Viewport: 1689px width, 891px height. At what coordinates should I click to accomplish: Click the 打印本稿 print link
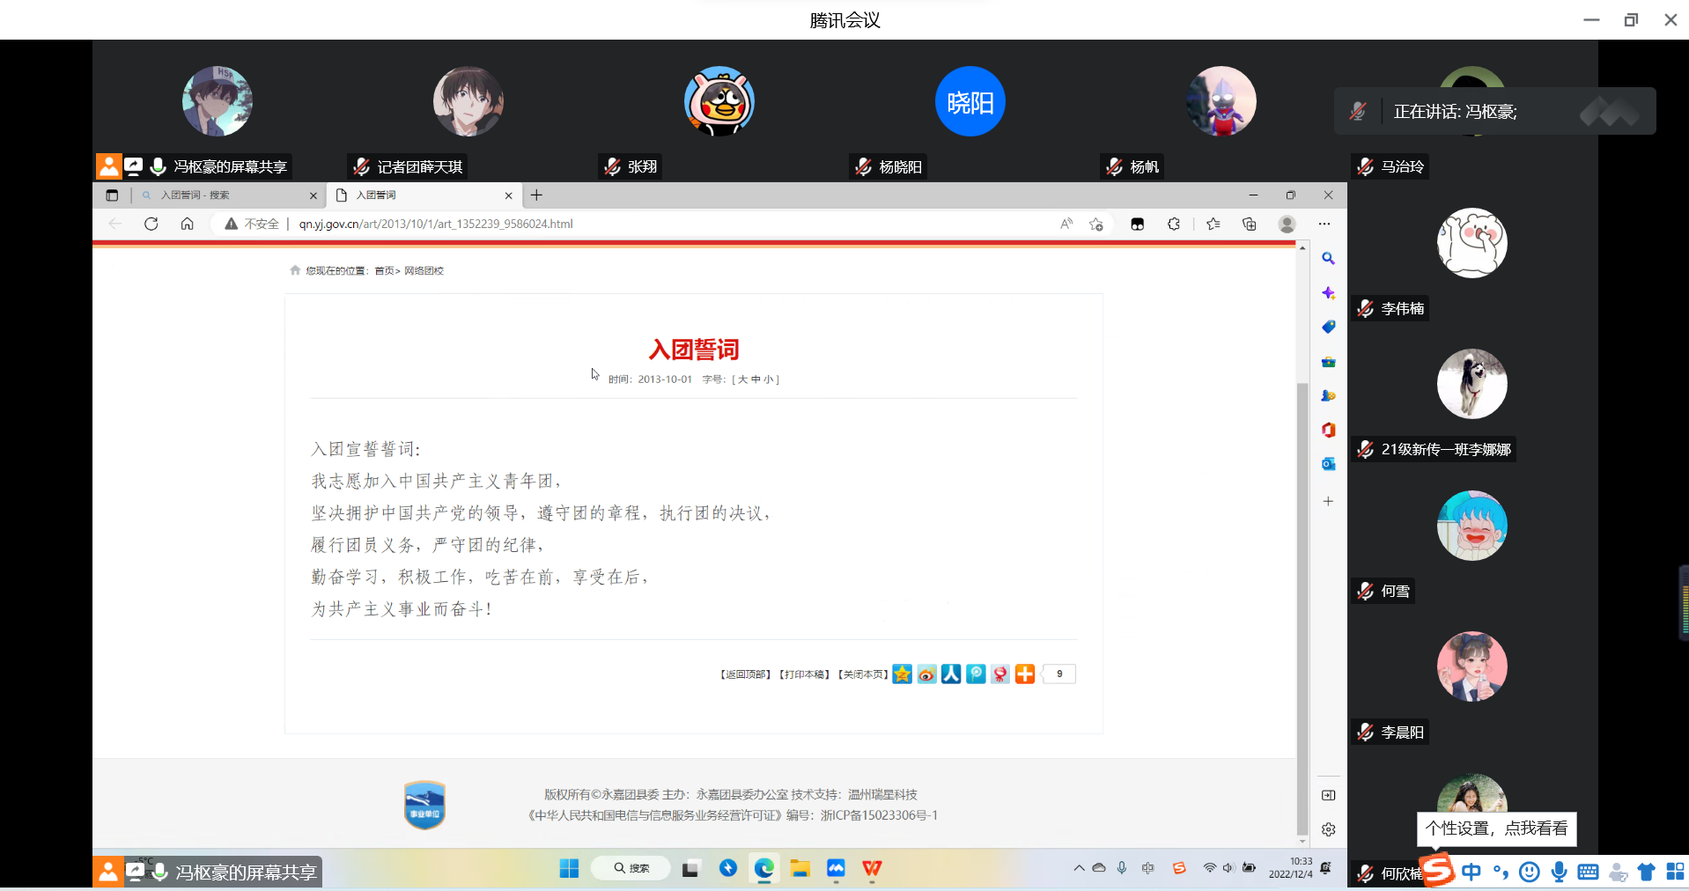tap(804, 674)
